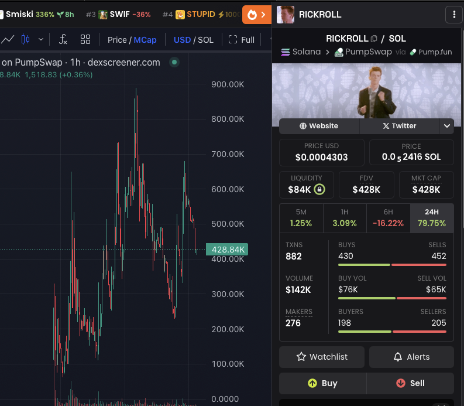Open trending token #3 SWIF
The width and height of the screenshot is (464, 406).
point(118,14)
